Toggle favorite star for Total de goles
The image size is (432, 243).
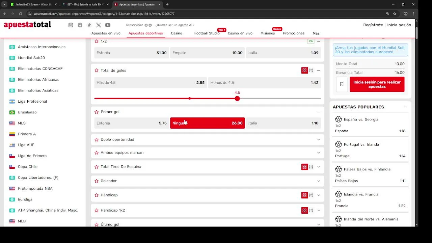click(97, 70)
